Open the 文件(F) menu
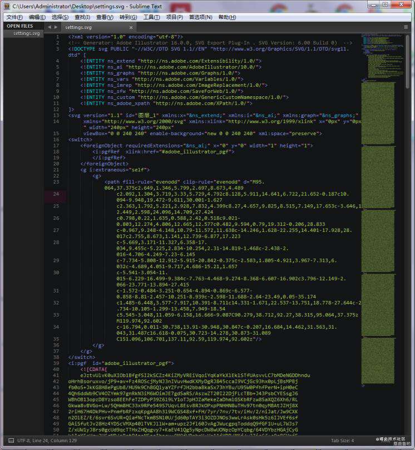 [14, 17]
